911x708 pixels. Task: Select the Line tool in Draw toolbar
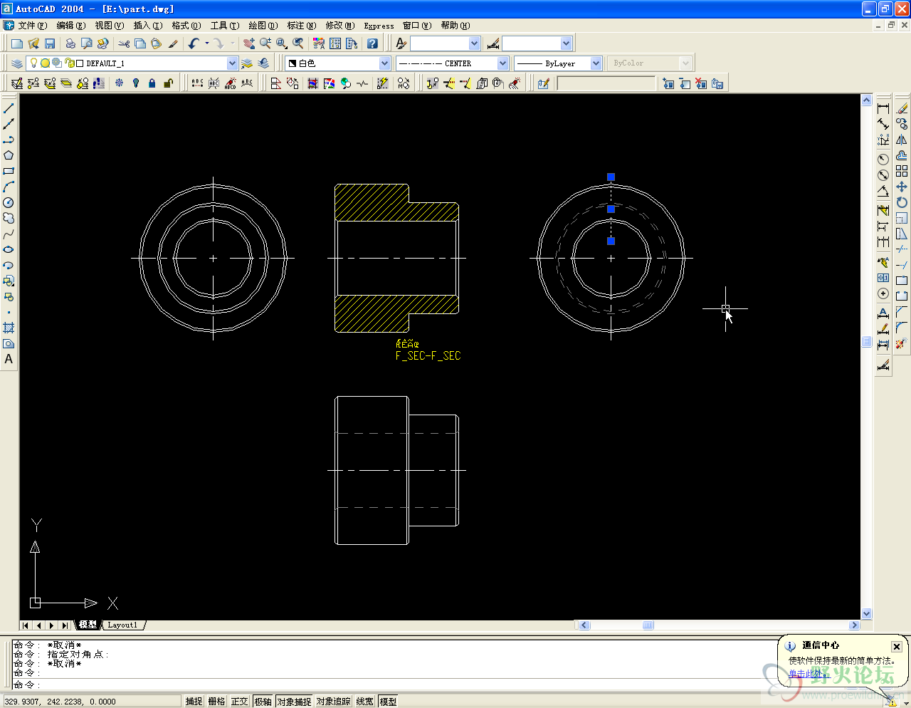click(x=9, y=108)
